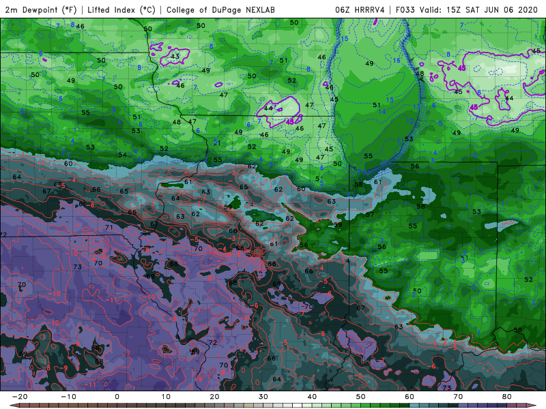Screen dimensions: 546x409
Task: Click the "71" dewpoint value on the map
Action: pyautogui.click(x=109, y=227)
